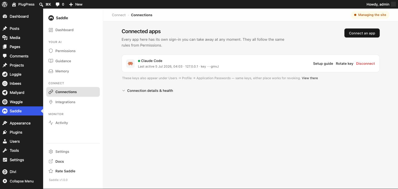The height and width of the screenshot is (189, 398).
Task: Open the Memory label in Saddle sidebar
Action: point(62,71)
